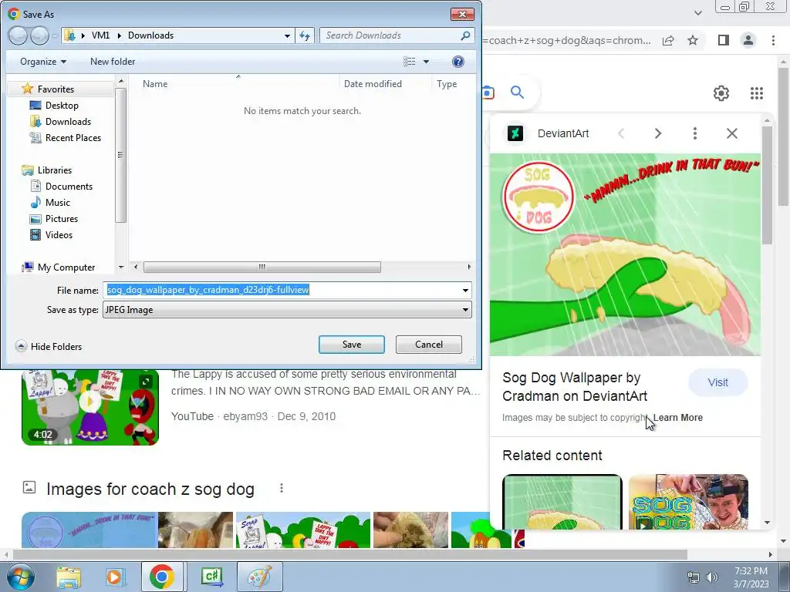Click the Cancel button
The width and height of the screenshot is (790, 592).
429,345
